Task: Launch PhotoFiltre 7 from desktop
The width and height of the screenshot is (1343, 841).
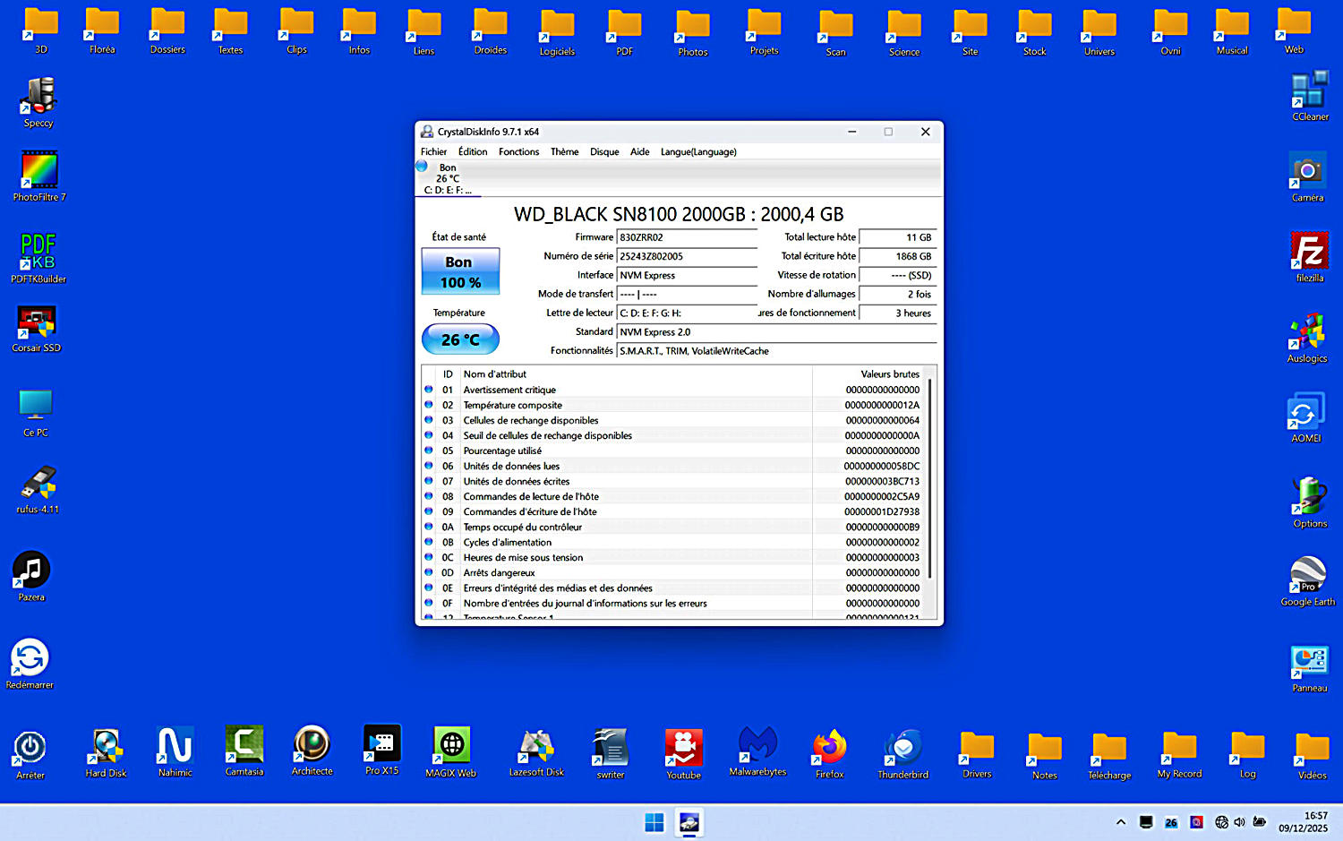Action: 39,170
